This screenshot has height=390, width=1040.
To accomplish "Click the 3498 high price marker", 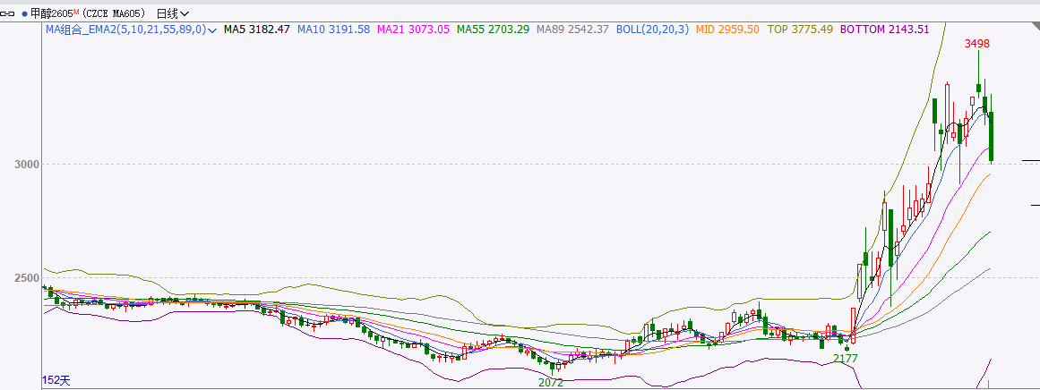I will [976, 43].
